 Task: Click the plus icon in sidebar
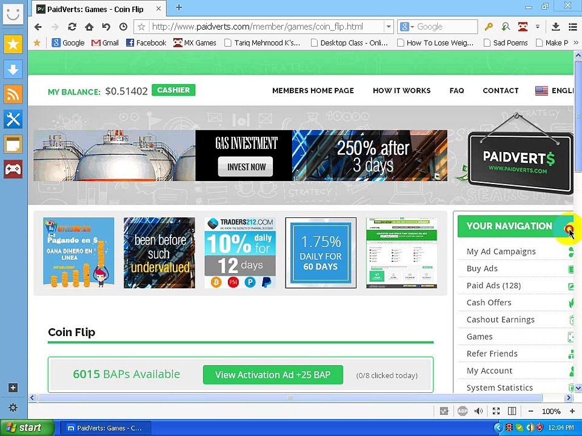[13, 388]
